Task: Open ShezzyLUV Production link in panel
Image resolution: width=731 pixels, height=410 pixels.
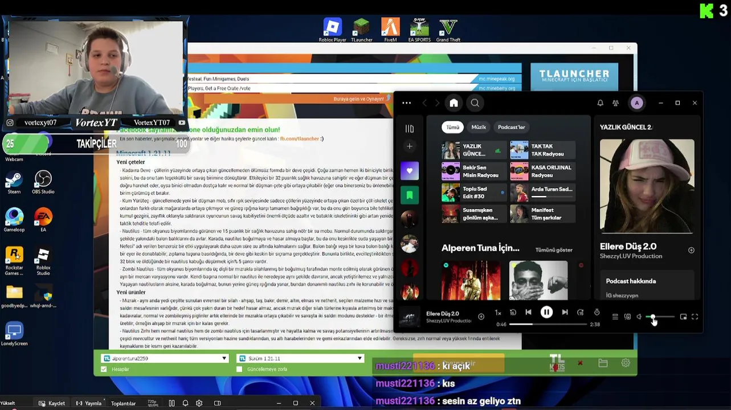Action: tap(631, 256)
